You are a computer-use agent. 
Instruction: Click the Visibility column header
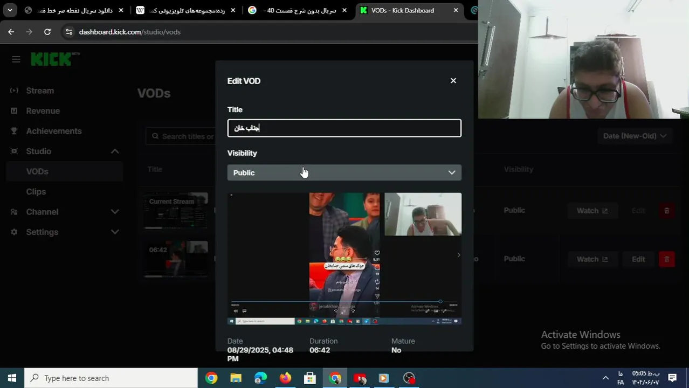519,169
